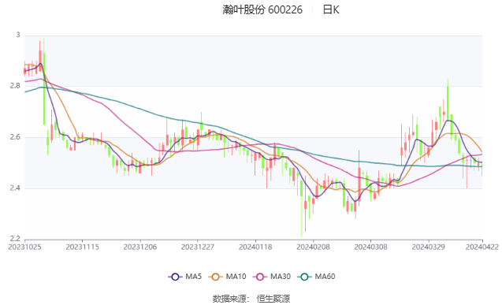Click the x-axis date 20240308
The height and width of the screenshot is (305, 502).
(x=370, y=247)
